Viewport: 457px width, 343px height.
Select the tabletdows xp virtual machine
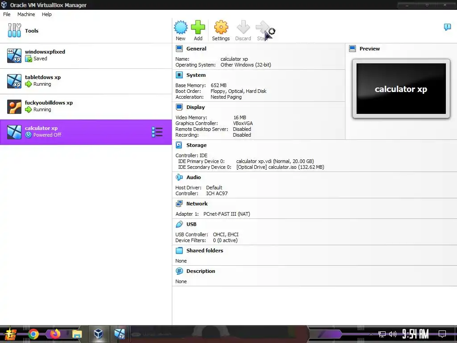86,81
